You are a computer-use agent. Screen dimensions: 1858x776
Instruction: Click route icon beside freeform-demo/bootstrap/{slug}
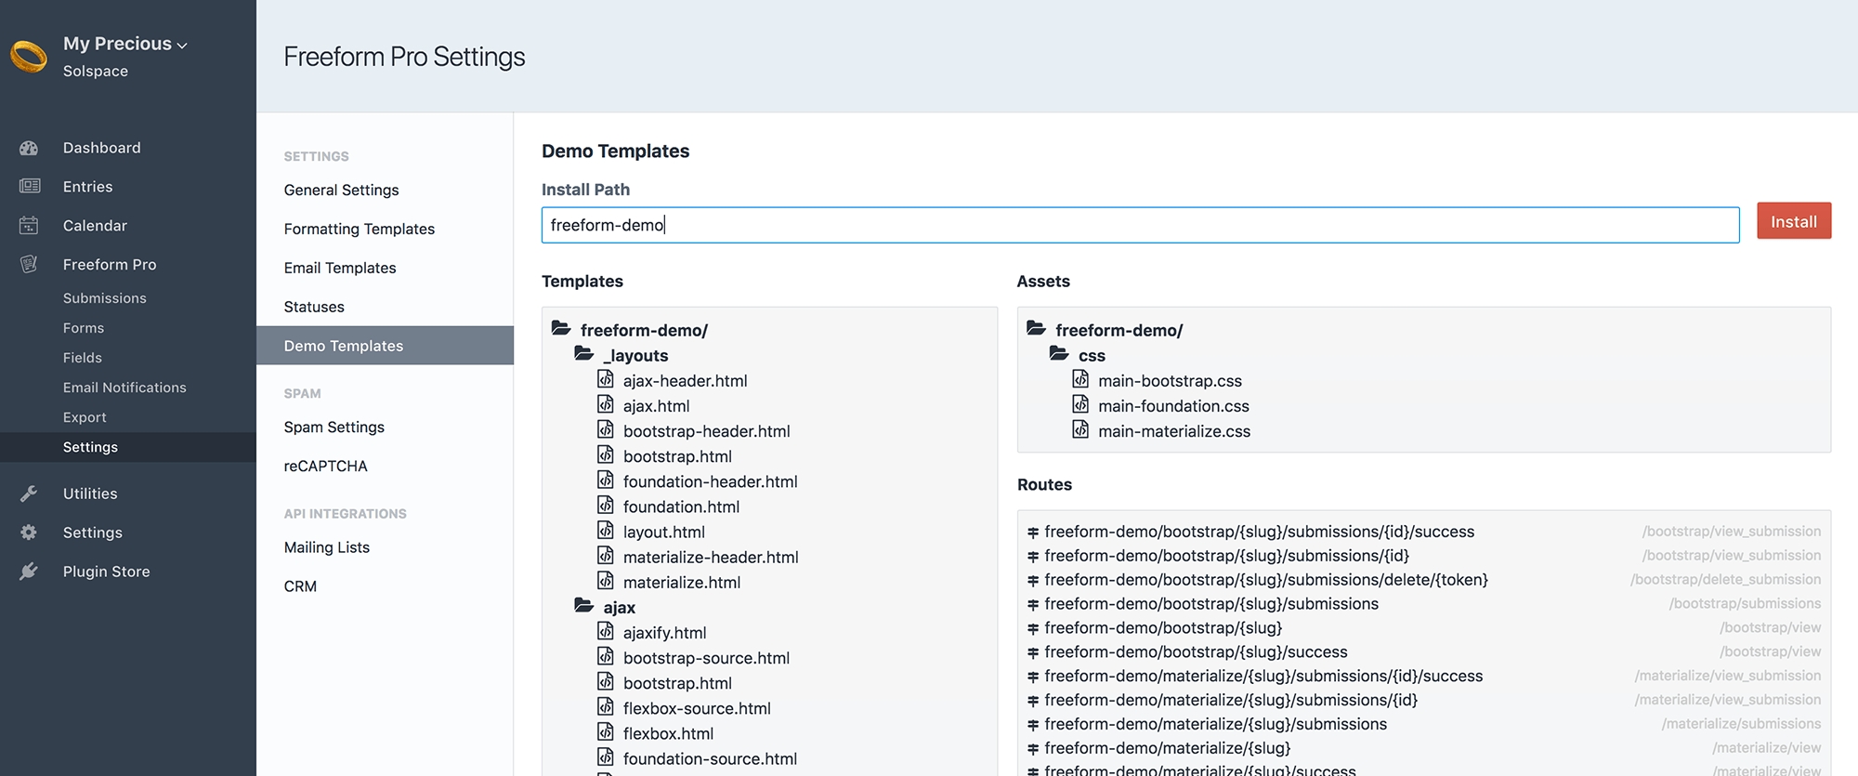point(1033,628)
